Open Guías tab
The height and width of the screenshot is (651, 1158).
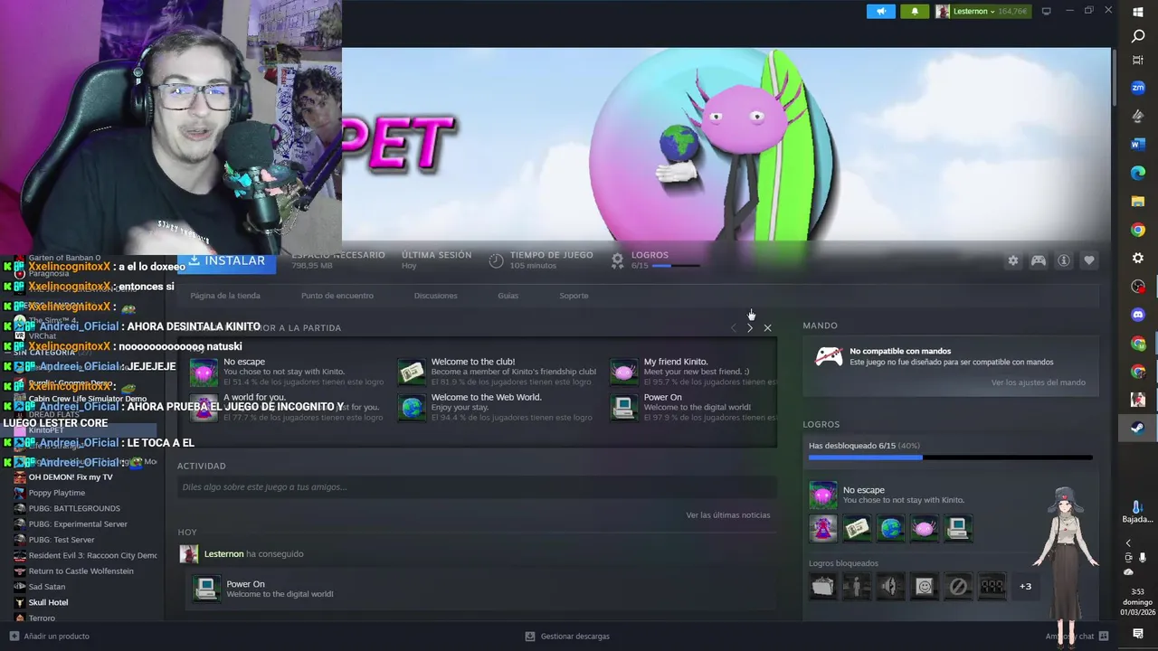[x=508, y=296]
